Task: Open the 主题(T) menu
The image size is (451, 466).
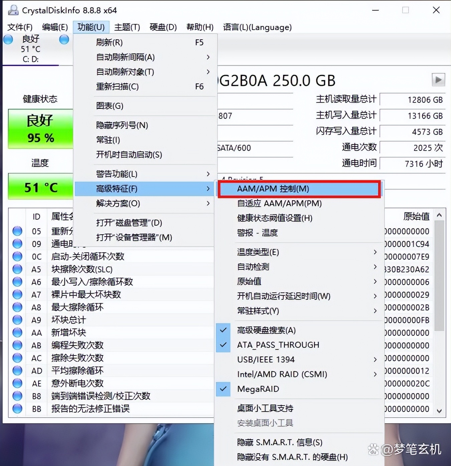Action: pos(127,27)
